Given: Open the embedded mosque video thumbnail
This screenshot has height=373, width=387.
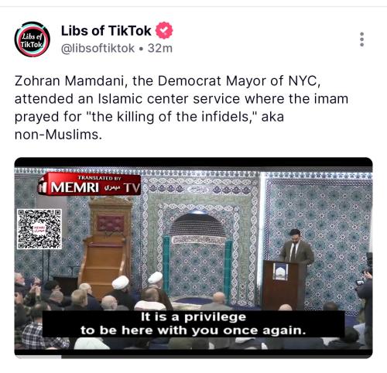Looking at the screenshot, I should (x=193, y=258).
